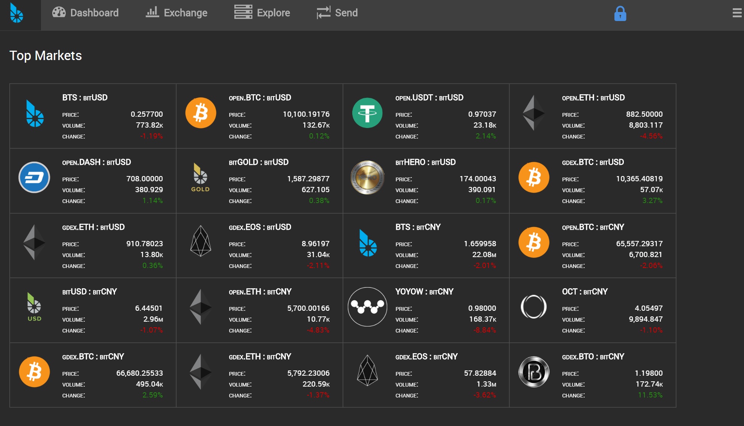Open the OPEN.BTC : bitCNY market title
This screenshot has width=744, height=426.
(x=593, y=227)
